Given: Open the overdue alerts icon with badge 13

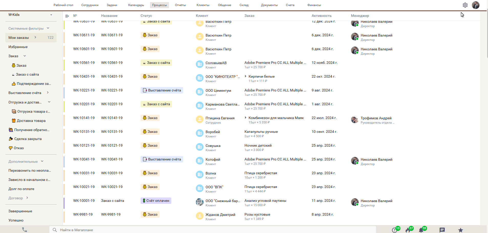Looking at the screenshot, I should point(395,230).
